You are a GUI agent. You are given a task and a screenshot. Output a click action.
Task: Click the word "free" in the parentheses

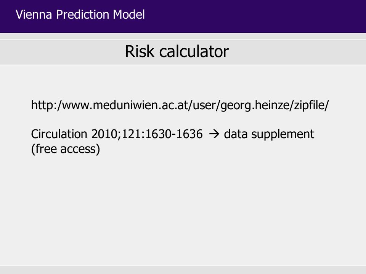pyautogui.click(x=45, y=149)
